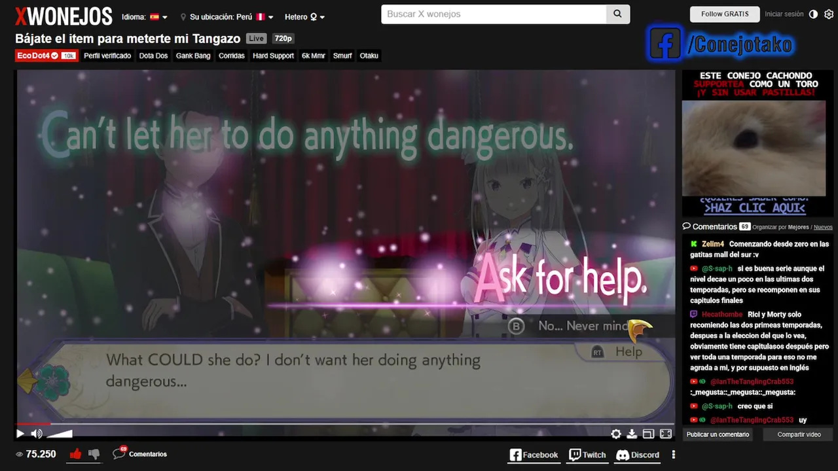Select the Hard Support tag
Image resolution: width=838 pixels, height=471 pixels.
pyautogui.click(x=273, y=56)
